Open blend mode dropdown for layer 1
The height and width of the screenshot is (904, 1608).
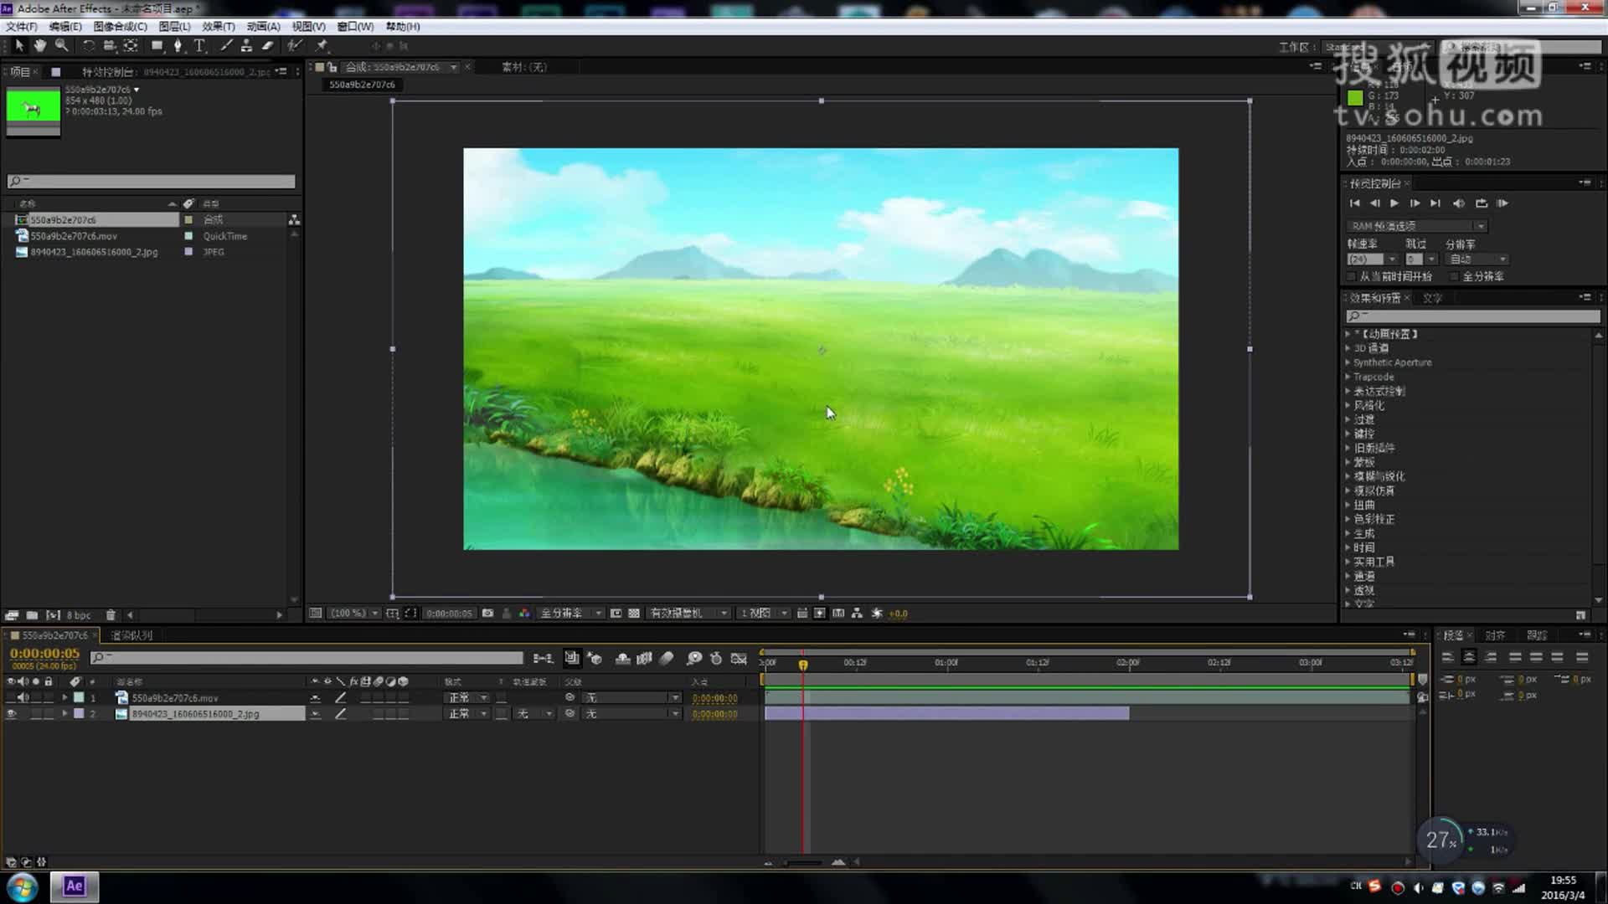tap(468, 697)
